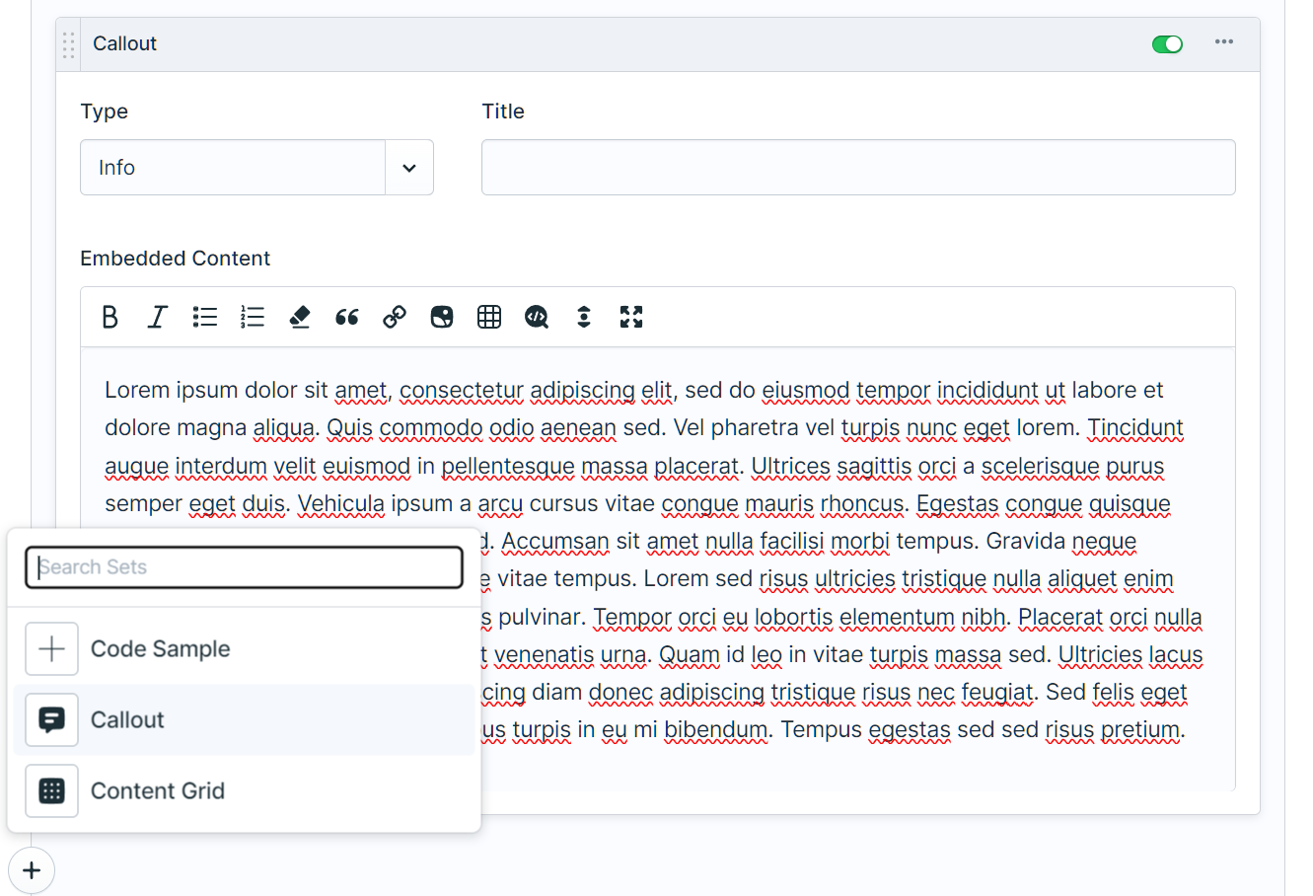
Task: Click the round plus add-set button
Action: (32, 871)
